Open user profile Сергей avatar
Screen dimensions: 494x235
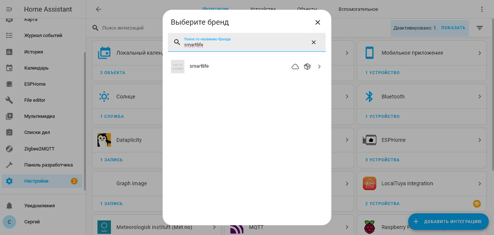click(x=9, y=222)
